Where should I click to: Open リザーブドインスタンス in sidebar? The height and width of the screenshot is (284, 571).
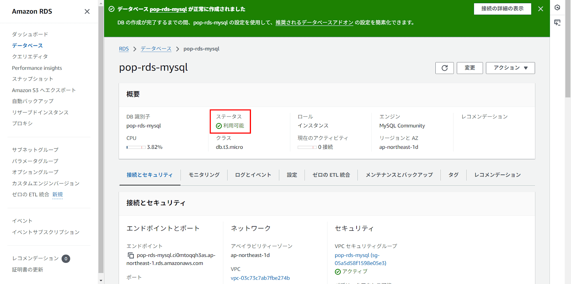[x=40, y=112]
